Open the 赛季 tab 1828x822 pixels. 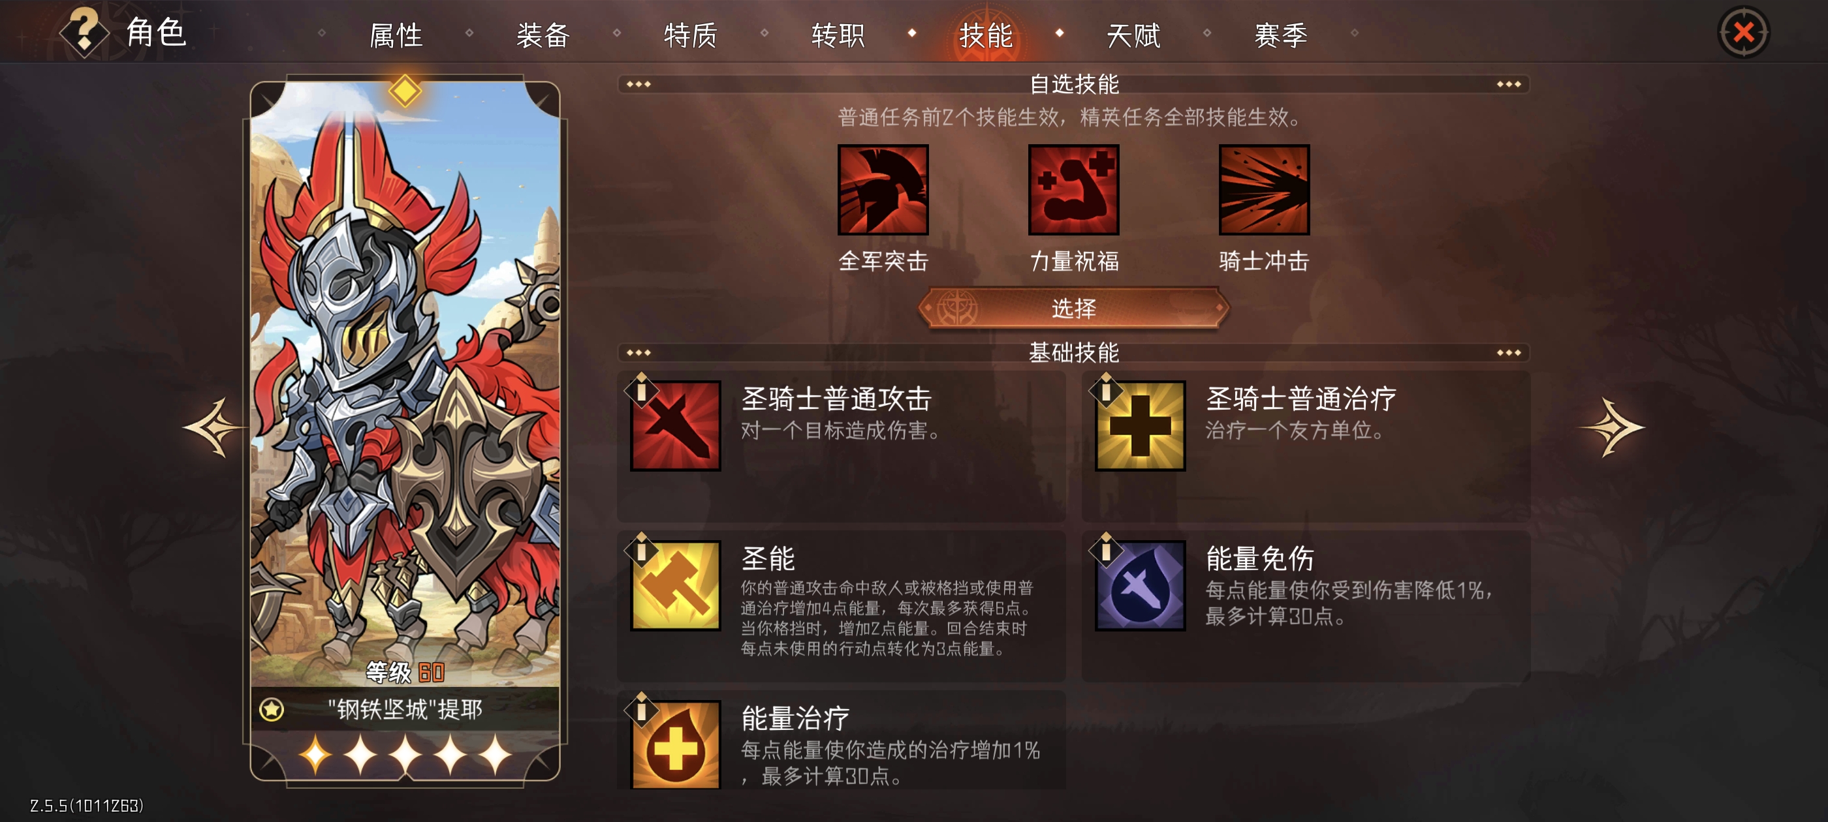point(1281,35)
